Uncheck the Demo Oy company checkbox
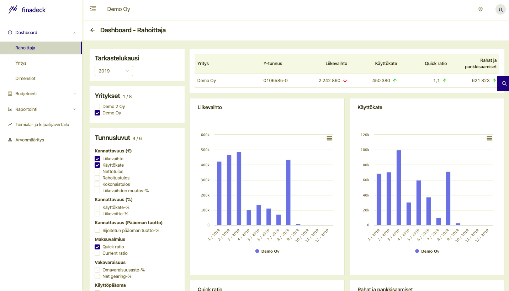509x291 pixels. (x=97, y=113)
